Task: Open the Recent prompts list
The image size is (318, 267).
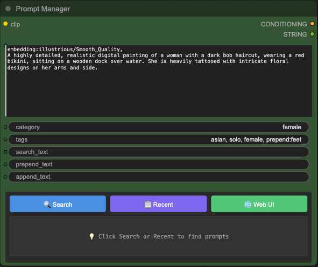Action: pos(158,204)
